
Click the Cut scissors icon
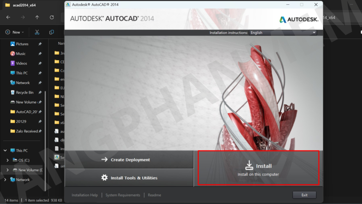click(x=37, y=32)
